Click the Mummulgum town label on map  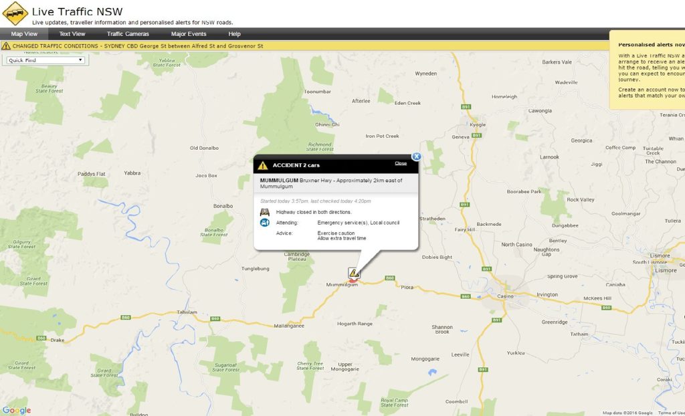[342, 284]
